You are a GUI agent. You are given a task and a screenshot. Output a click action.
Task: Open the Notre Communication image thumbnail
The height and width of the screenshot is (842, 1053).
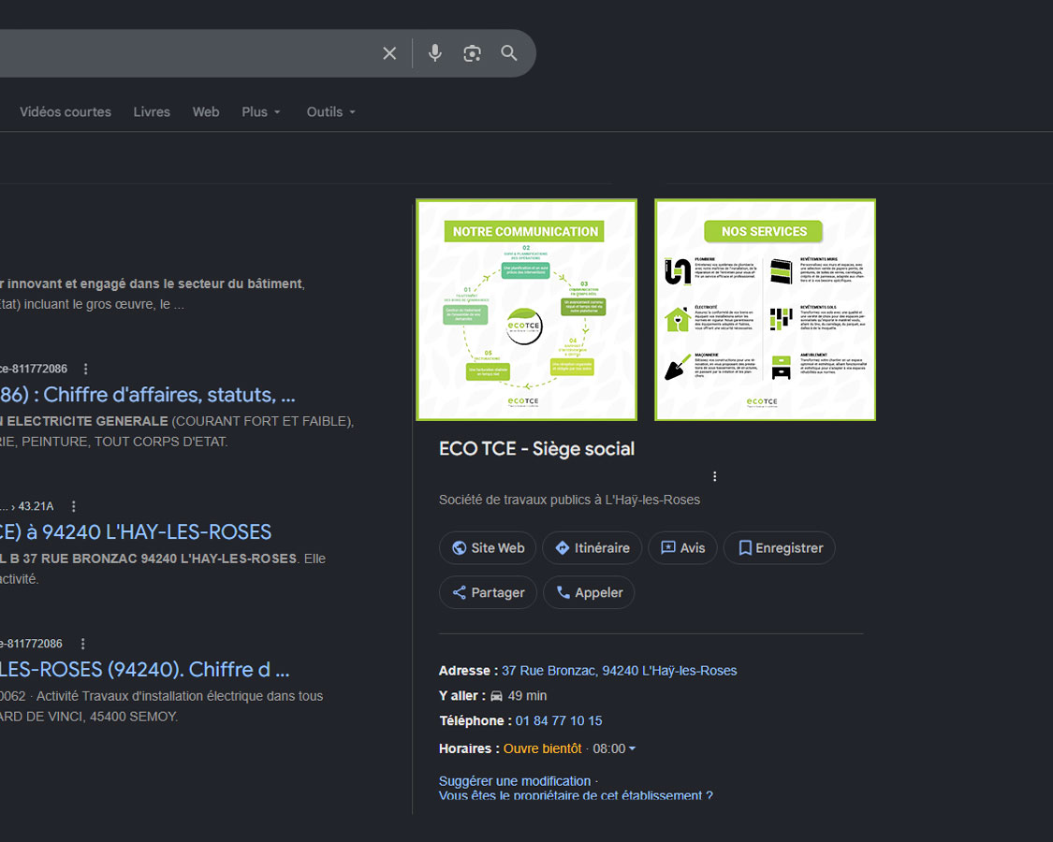pos(526,310)
